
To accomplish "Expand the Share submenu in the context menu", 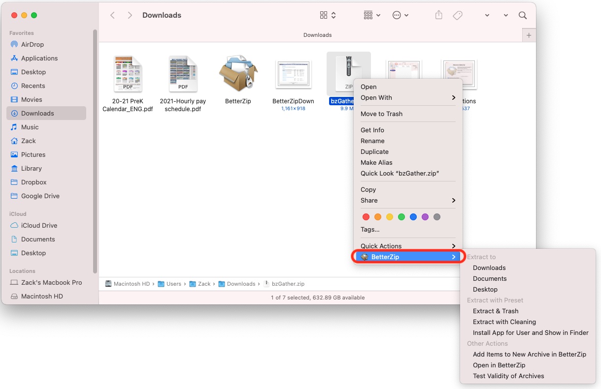I will (x=408, y=200).
